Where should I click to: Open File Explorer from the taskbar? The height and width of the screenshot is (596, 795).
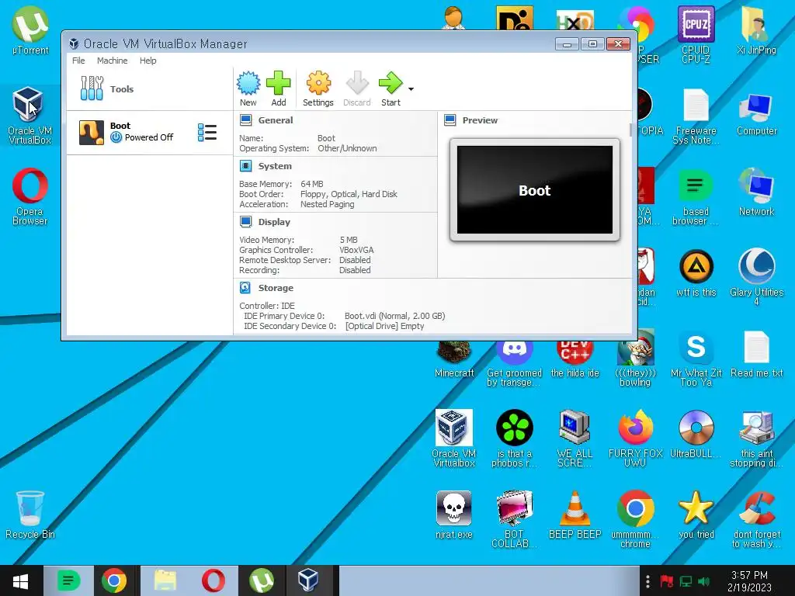coord(165,580)
